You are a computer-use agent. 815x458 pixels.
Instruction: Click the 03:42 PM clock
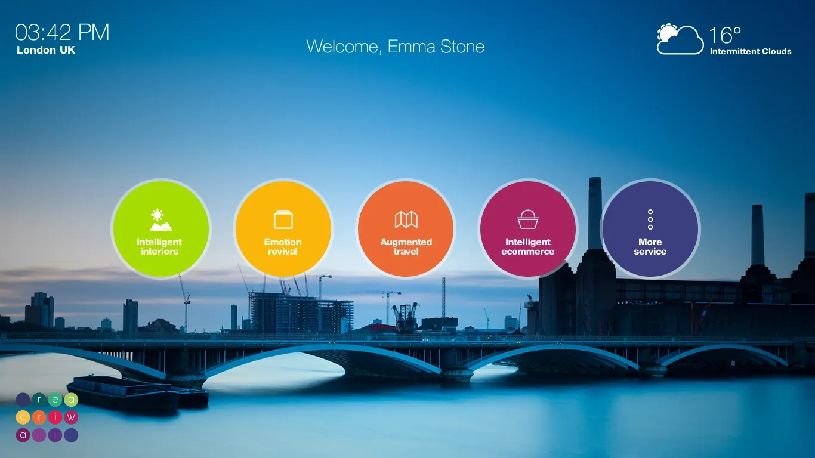62,32
